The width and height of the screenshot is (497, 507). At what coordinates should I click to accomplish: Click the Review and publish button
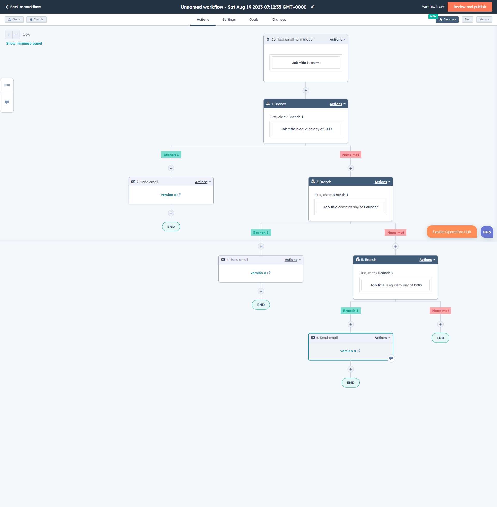(x=470, y=7)
